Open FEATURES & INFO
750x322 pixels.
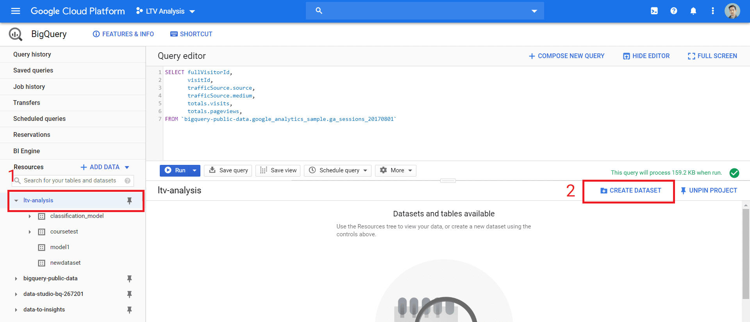(123, 34)
